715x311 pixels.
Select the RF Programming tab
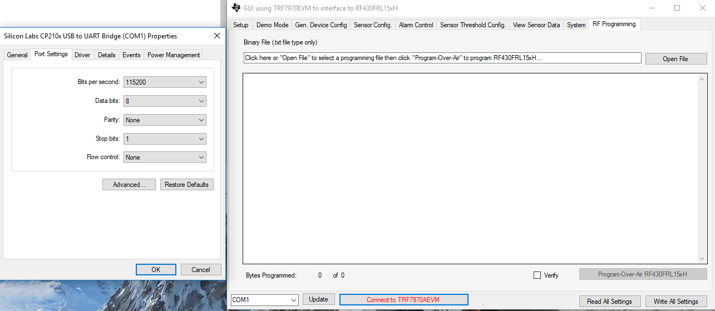614,24
